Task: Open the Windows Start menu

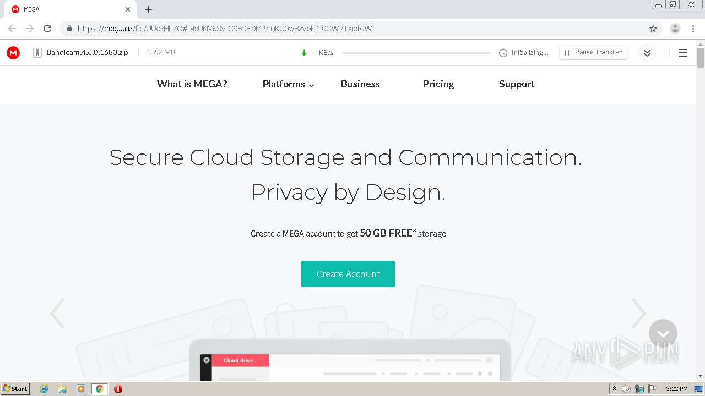Action: click(15, 389)
